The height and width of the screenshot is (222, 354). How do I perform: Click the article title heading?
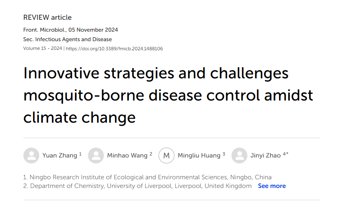tap(168, 95)
